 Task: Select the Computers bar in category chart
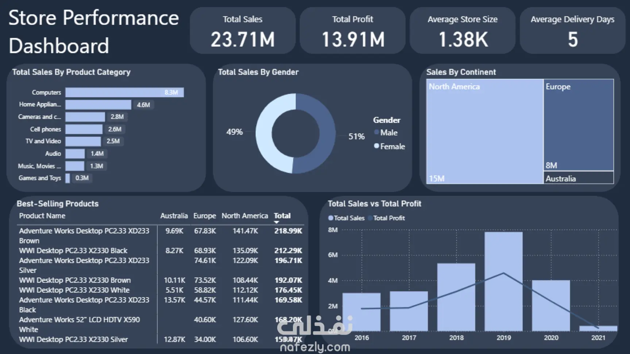pyautogui.click(x=124, y=92)
